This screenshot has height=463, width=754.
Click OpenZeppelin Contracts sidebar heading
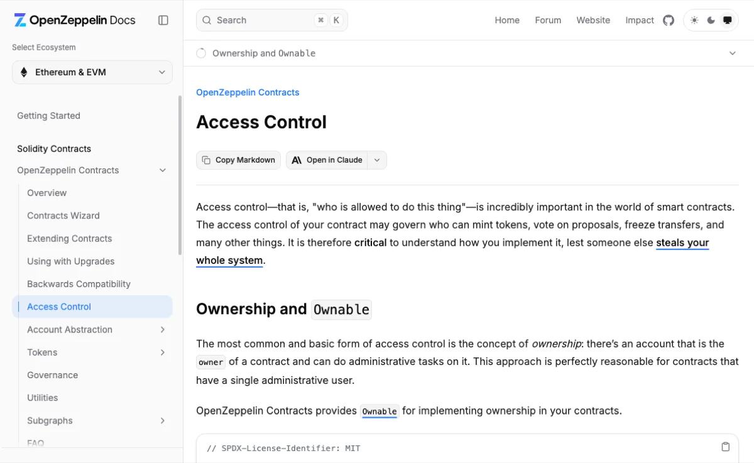point(68,170)
